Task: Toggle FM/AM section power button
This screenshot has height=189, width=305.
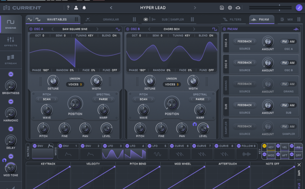Action: pyautogui.click(x=224, y=29)
